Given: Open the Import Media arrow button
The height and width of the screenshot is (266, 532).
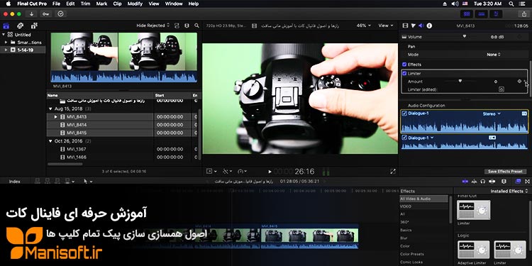Looking at the screenshot, I should (31, 14).
